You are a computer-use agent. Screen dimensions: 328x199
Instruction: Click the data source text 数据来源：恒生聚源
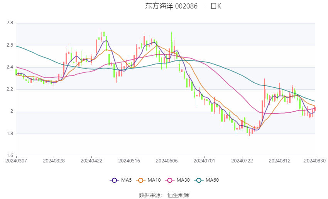(164, 195)
